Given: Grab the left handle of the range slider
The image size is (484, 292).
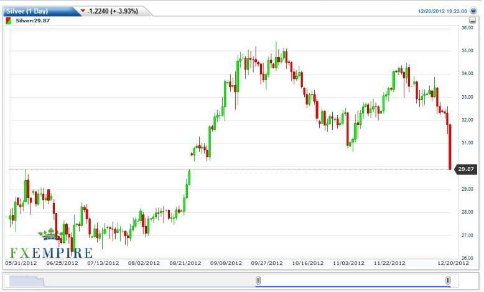Looking at the screenshot, I should coord(258,281).
